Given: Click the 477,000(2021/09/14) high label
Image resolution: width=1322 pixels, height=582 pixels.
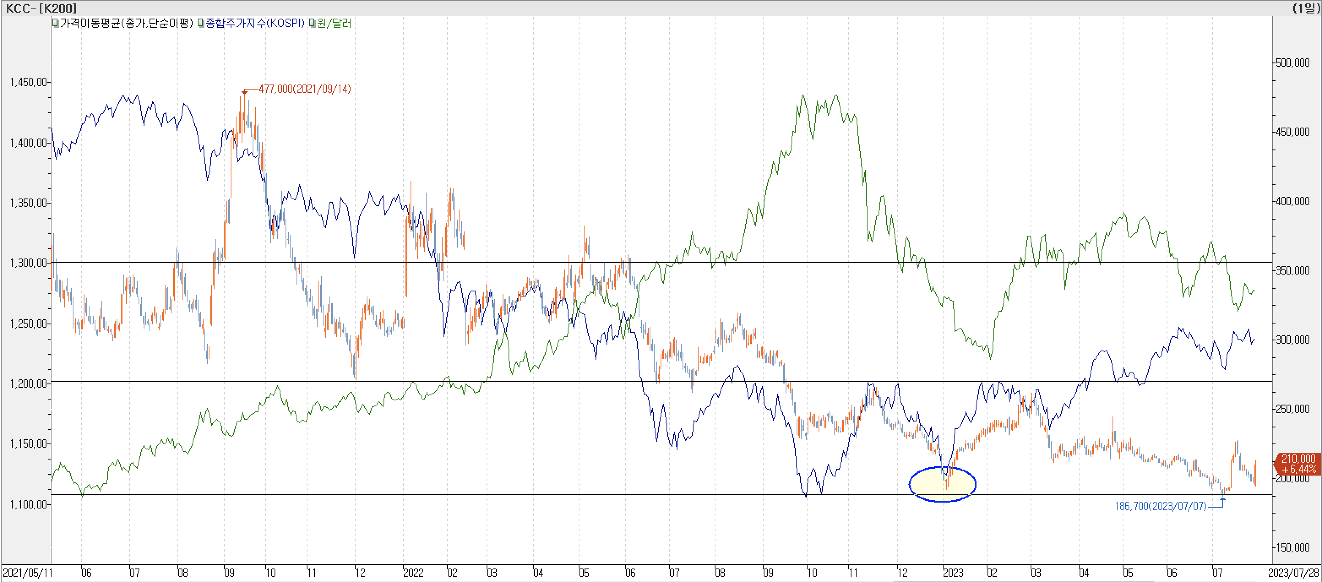Looking at the screenshot, I should click(305, 89).
